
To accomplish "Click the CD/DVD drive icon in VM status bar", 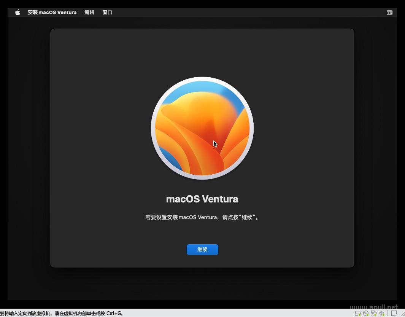I will coord(366,313).
